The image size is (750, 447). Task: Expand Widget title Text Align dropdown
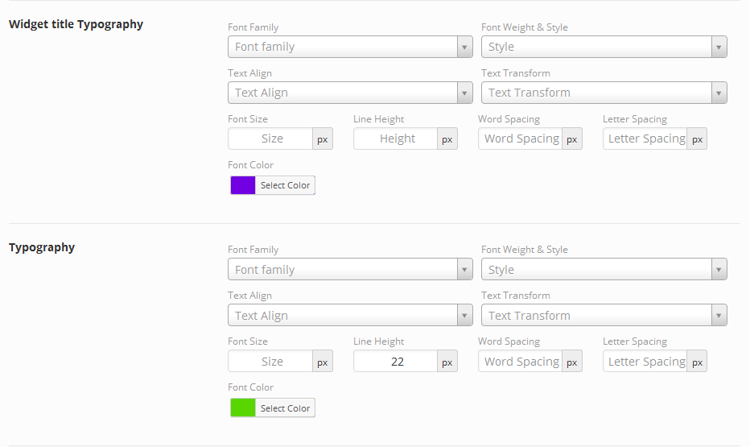pyautogui.click(x=350, y=93)
